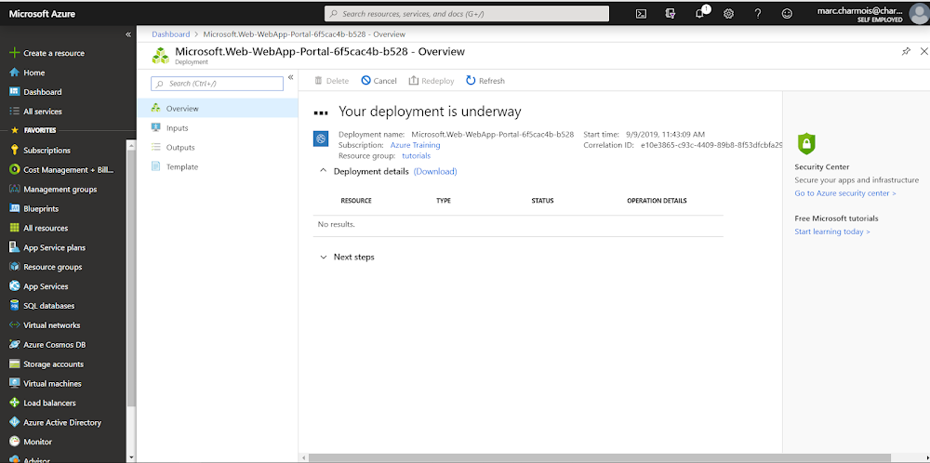
Task: Open Azure Active Directory
Action: pyautogui.click(x=55, y=423)
